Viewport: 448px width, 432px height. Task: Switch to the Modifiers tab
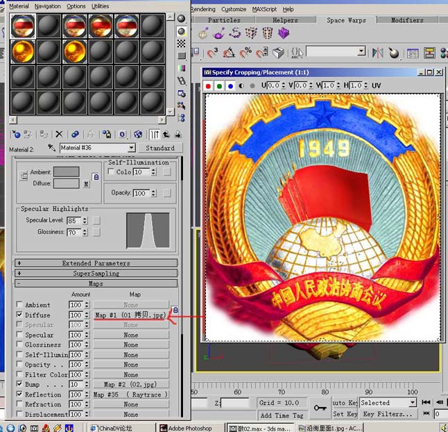pyautogui.click(x=407, y=20)
